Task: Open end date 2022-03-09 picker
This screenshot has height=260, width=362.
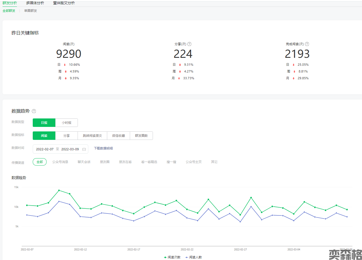Action: pyautogui.click(x=70, y=149)
